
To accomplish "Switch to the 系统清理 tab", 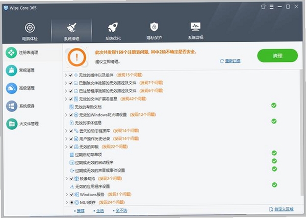I will pos(71,31).
